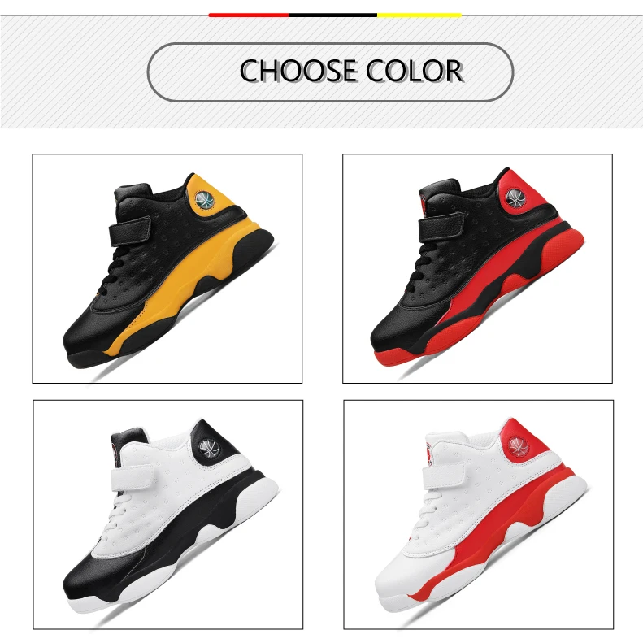Image resolution: width=643 pixels, height=643 pixels.
Task: Click basketball emblem on white-black shoe
Action: tap(210, 447)
